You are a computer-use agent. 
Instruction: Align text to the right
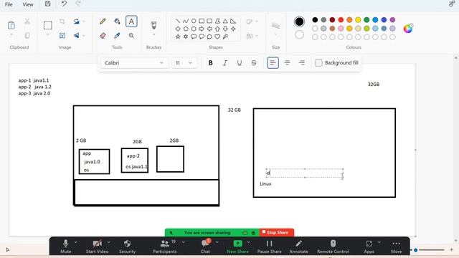click(301, 63)
